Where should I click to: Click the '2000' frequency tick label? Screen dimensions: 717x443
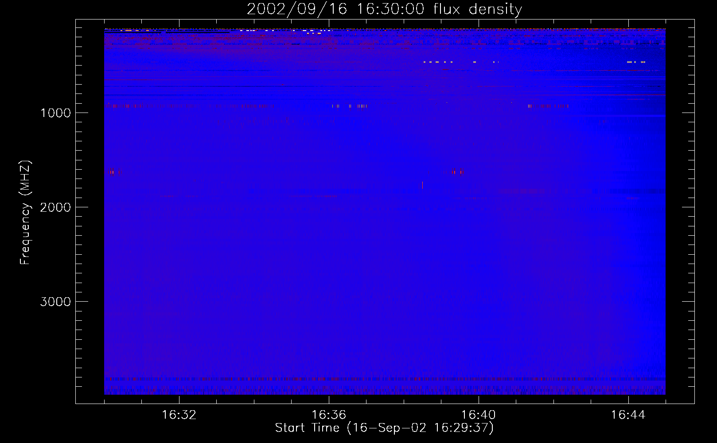[55, 207]
